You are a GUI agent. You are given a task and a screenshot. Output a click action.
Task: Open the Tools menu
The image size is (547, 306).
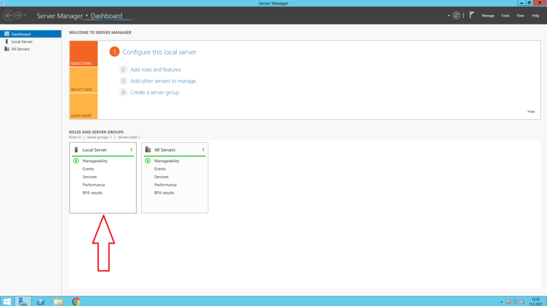click(x=505, y=15)
